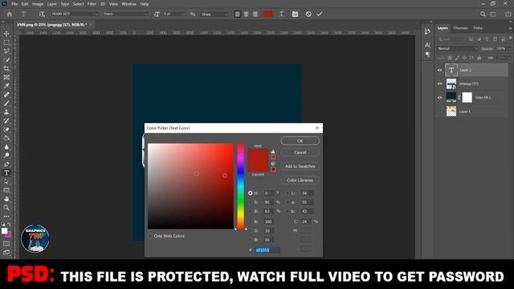Select the Eyedropper tool
514x289 pixels.
[x=6, y=86]
